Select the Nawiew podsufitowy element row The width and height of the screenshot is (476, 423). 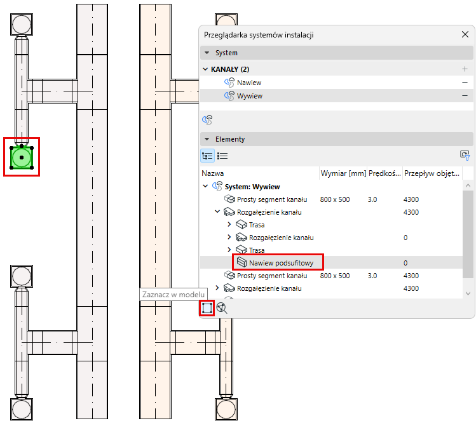332,263
